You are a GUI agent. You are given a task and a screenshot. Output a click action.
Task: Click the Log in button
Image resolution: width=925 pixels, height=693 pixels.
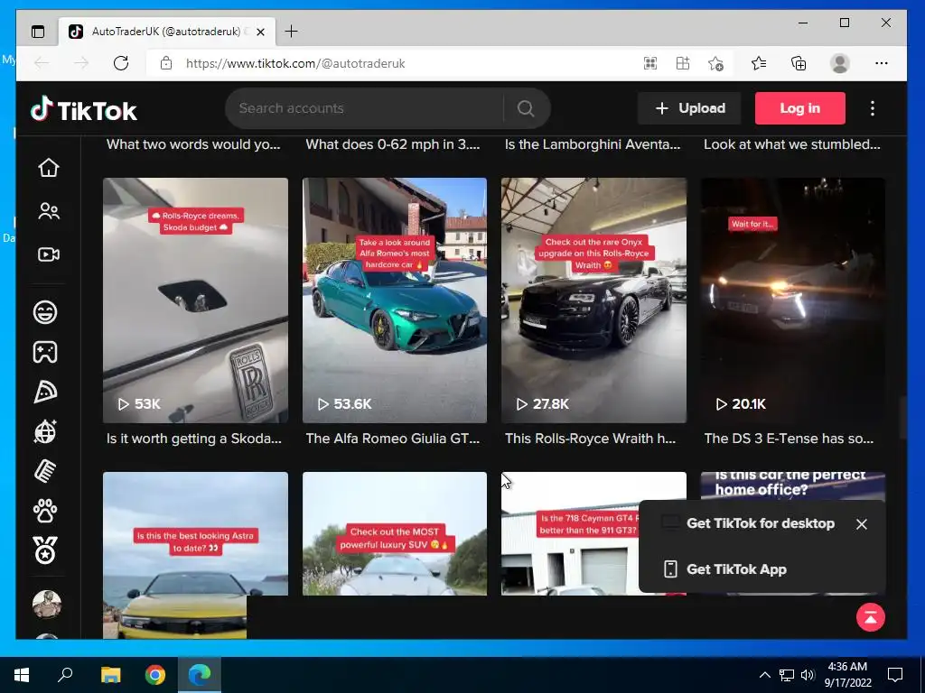coord(800,108)
